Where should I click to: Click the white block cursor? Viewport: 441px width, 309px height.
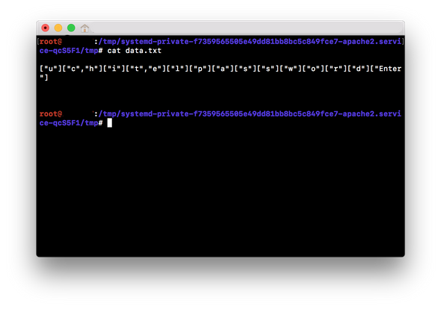click(110, 122)
